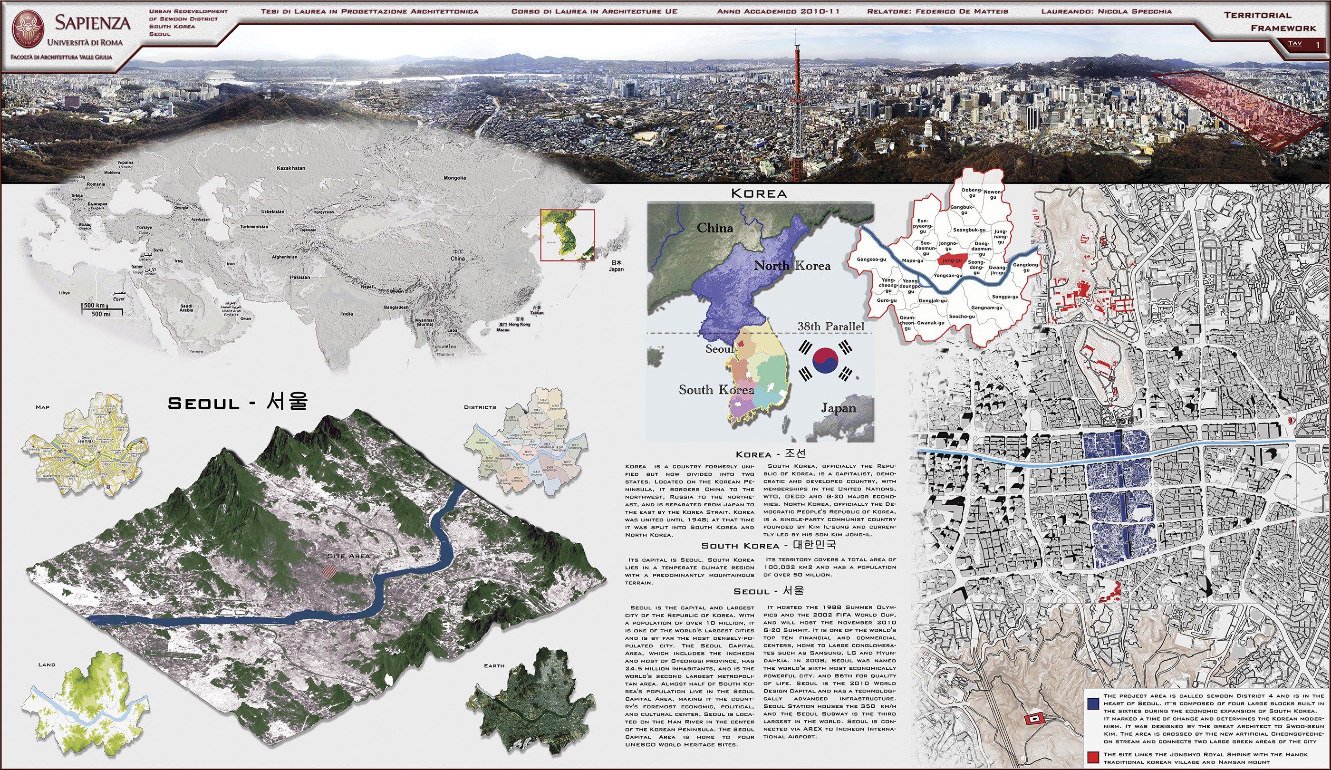This screenshot has height=770, width=1331.
Task: Click 'India' on the Asia map
Action: (347, 314)
